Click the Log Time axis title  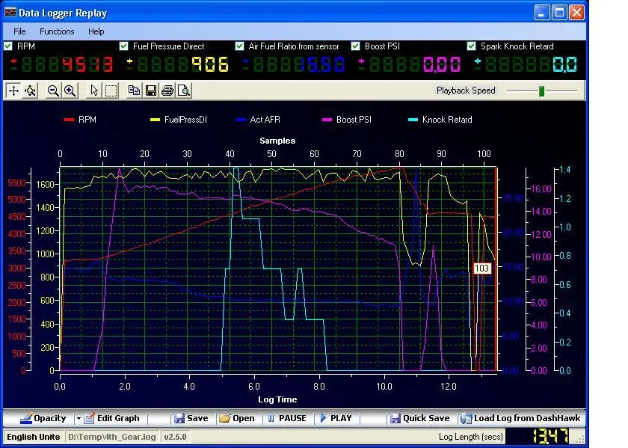pyautogui.click(x=277, y=399)
